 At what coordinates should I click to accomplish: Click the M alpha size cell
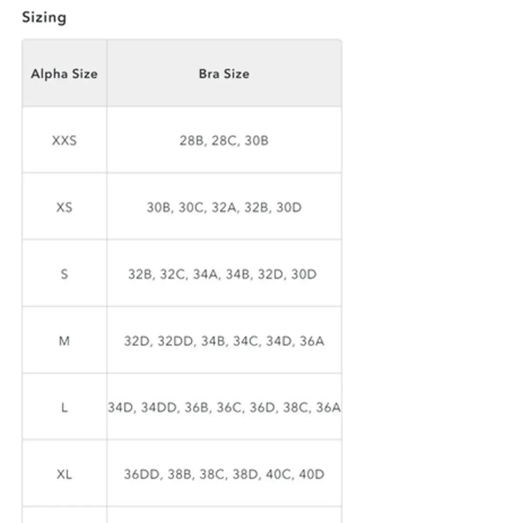(64, 340)
